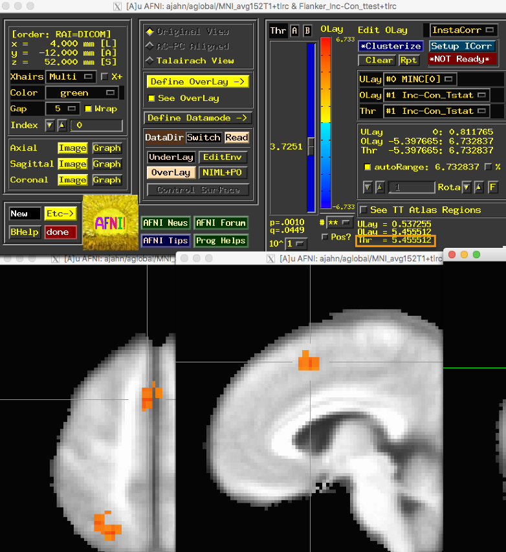
Task: Click the NIML+PO button
Action: tap(223, 173)
